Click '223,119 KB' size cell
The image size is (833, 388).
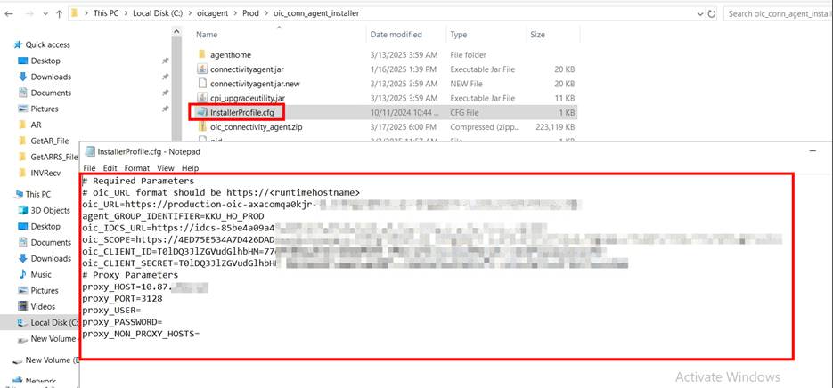[x=554, y=127]
